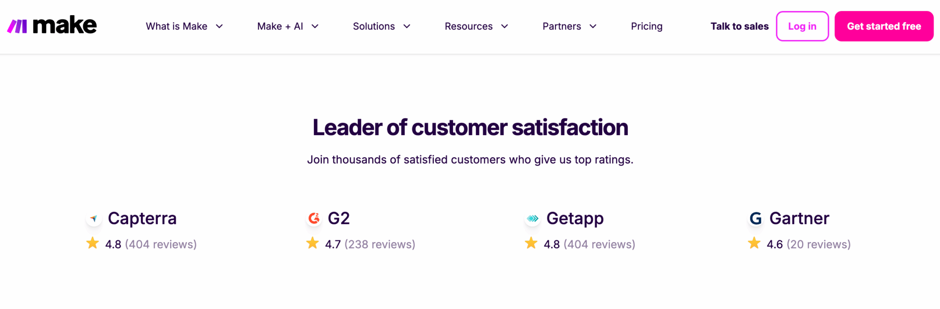Image resolution: width=940 pixels, height=309 pixels.
Task: Click the star beside G2's 4.7 rating
Action: point(313,243)
